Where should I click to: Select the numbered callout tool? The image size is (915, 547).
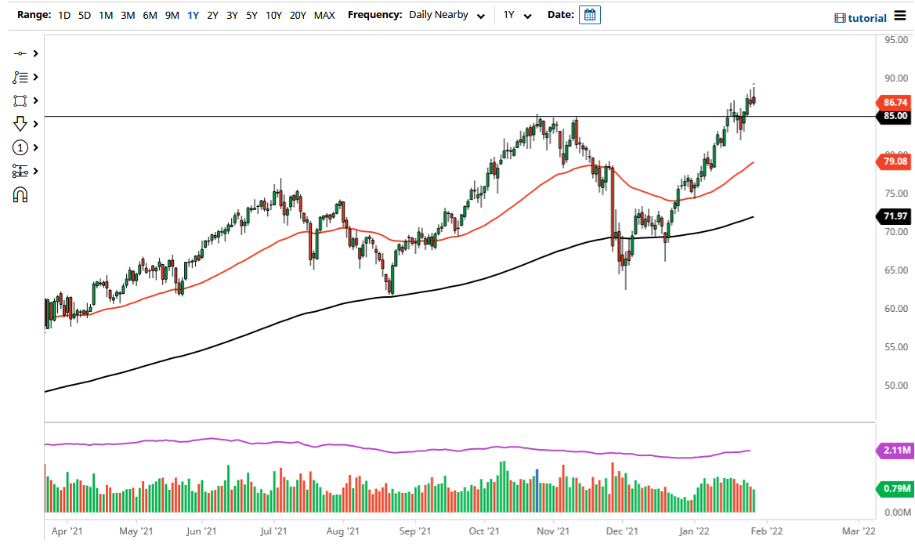pyautogui.click(x=21, y=147)
